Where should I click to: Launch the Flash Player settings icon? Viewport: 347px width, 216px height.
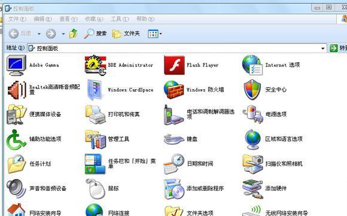point(174,65)
